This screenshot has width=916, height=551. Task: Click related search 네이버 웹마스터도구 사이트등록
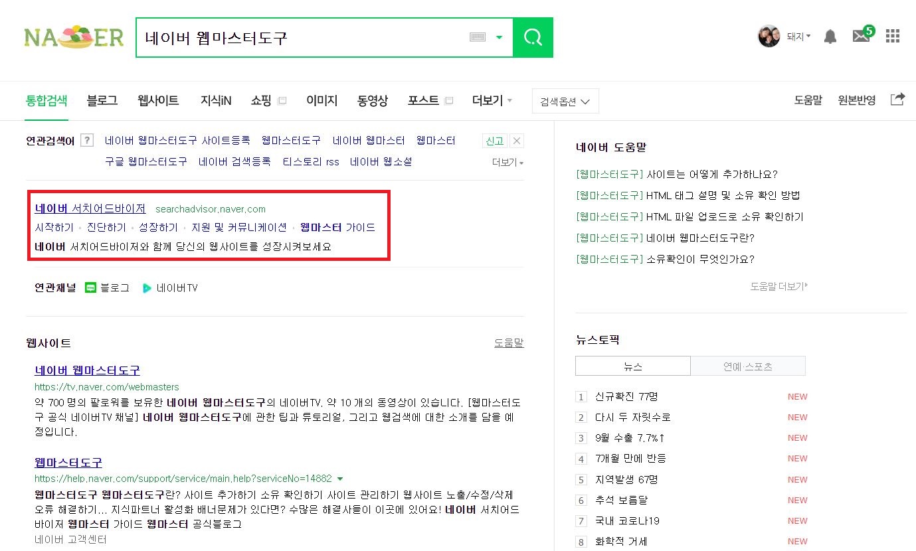click(177, 140)
